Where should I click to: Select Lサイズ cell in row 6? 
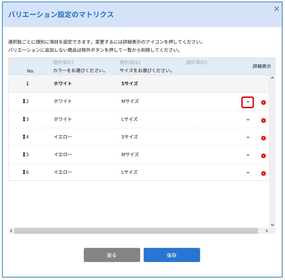[x=129, y=172]
